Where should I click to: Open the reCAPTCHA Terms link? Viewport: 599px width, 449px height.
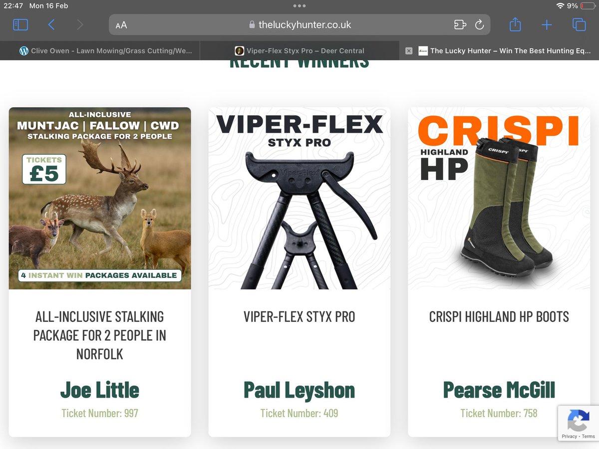pyautogui.click(x=589, y=437)
